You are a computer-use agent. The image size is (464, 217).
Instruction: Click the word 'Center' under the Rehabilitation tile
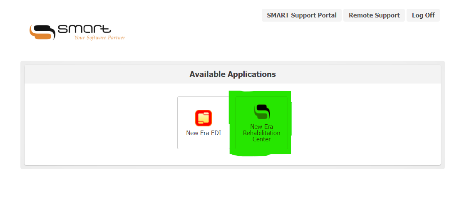pos(262,139)
